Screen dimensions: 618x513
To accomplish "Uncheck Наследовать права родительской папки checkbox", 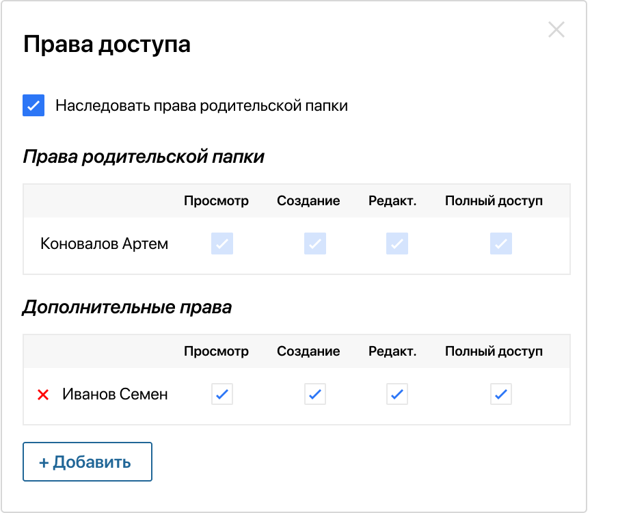I will pos(33,105).
